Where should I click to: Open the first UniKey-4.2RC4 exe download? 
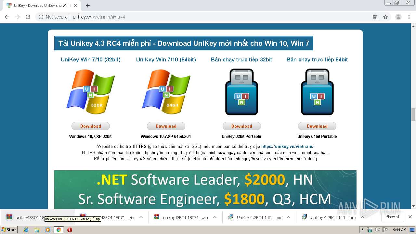click(x=254, y=217)
